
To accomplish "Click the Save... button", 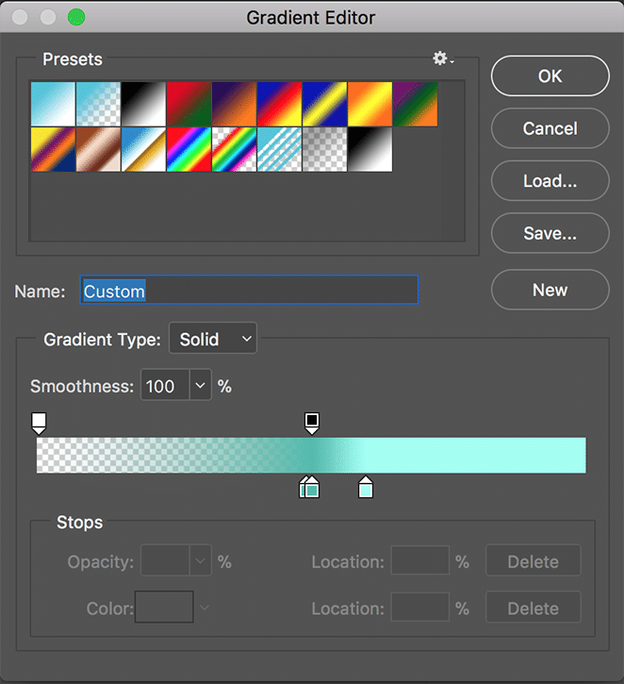I will 550,233.
